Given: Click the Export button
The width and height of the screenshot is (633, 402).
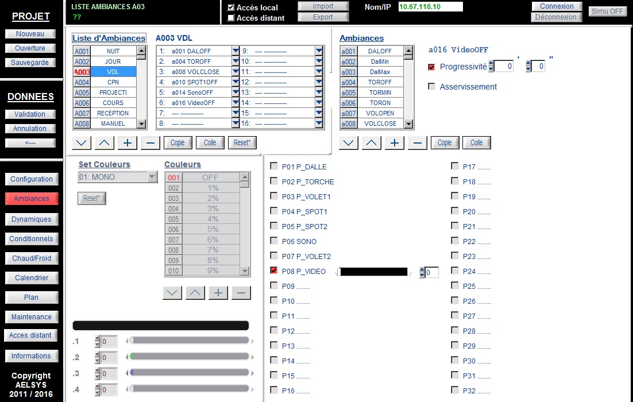Looking at the screenshot, I should [323, 17].
